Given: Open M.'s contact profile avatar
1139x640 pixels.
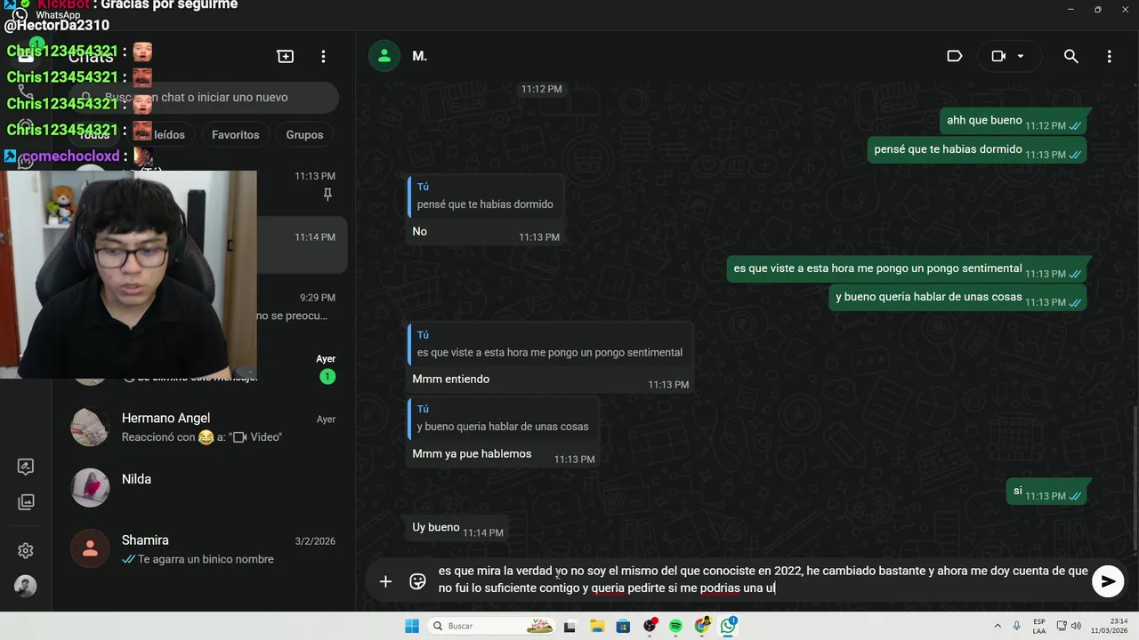Looking at the screenshot, I should point(384,56).
